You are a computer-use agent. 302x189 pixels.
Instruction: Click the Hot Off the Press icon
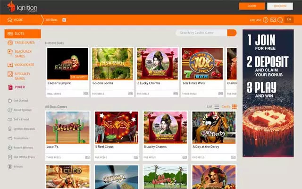coord(10,157)
